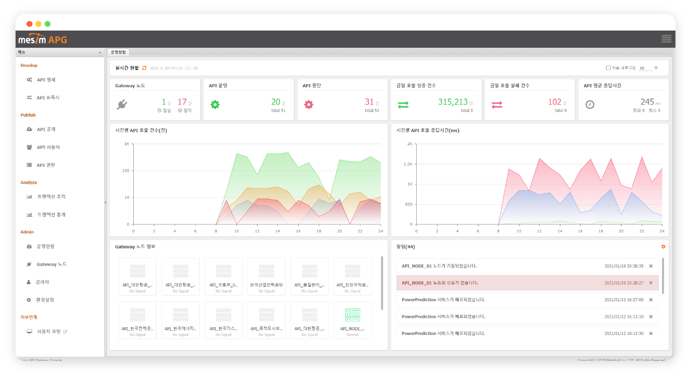Dismiss the red API_NODE_01 no-signal alert
The width and height of the screenshot is (691, 378).
651,283
